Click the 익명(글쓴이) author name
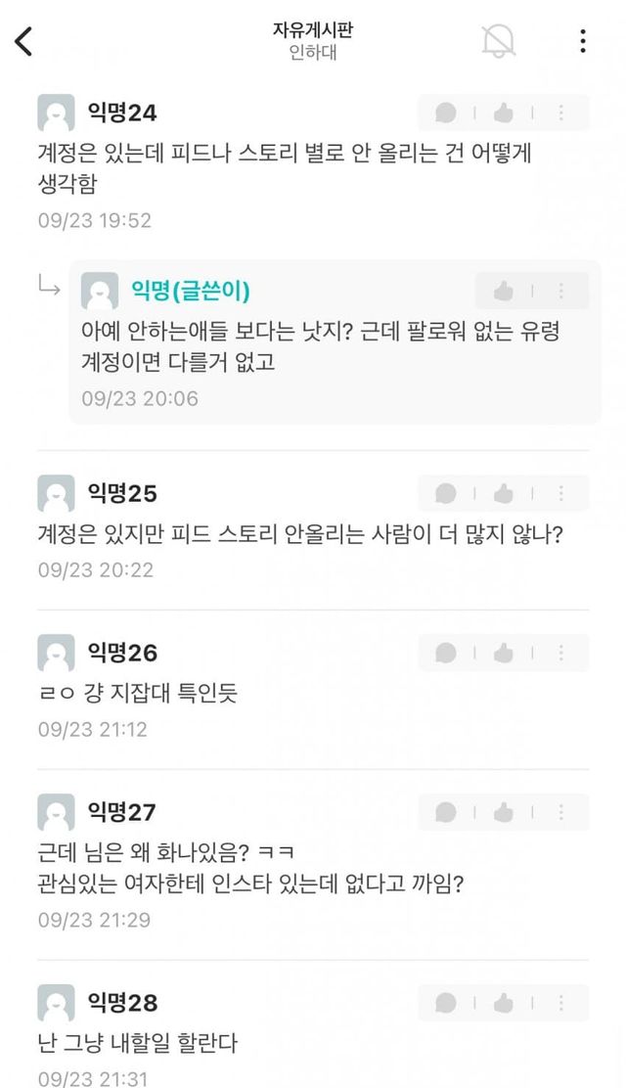This screenshot has width=626, height=1088. [x=191, y=291]
